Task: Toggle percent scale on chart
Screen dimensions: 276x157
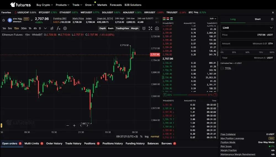Action: coord(141,136)
